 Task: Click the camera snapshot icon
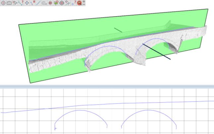coord(9,3)
